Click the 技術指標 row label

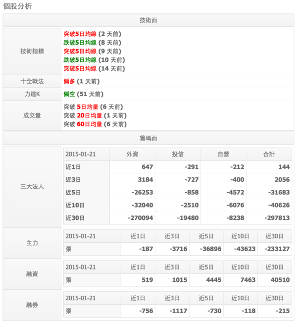pos(32,52)
